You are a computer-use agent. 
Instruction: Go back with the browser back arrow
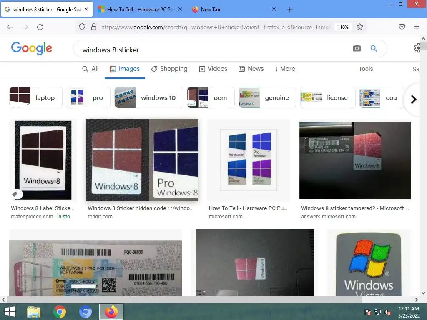(x=10, y=27)
